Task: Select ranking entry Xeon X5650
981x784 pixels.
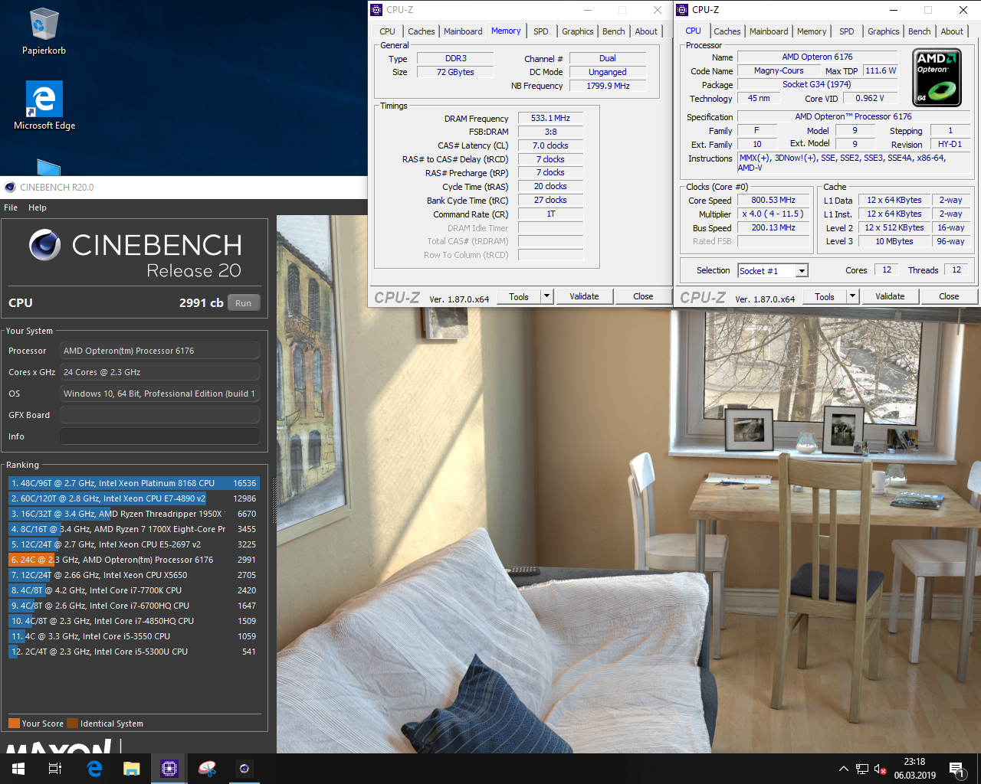Action: (x=134, y=575)
